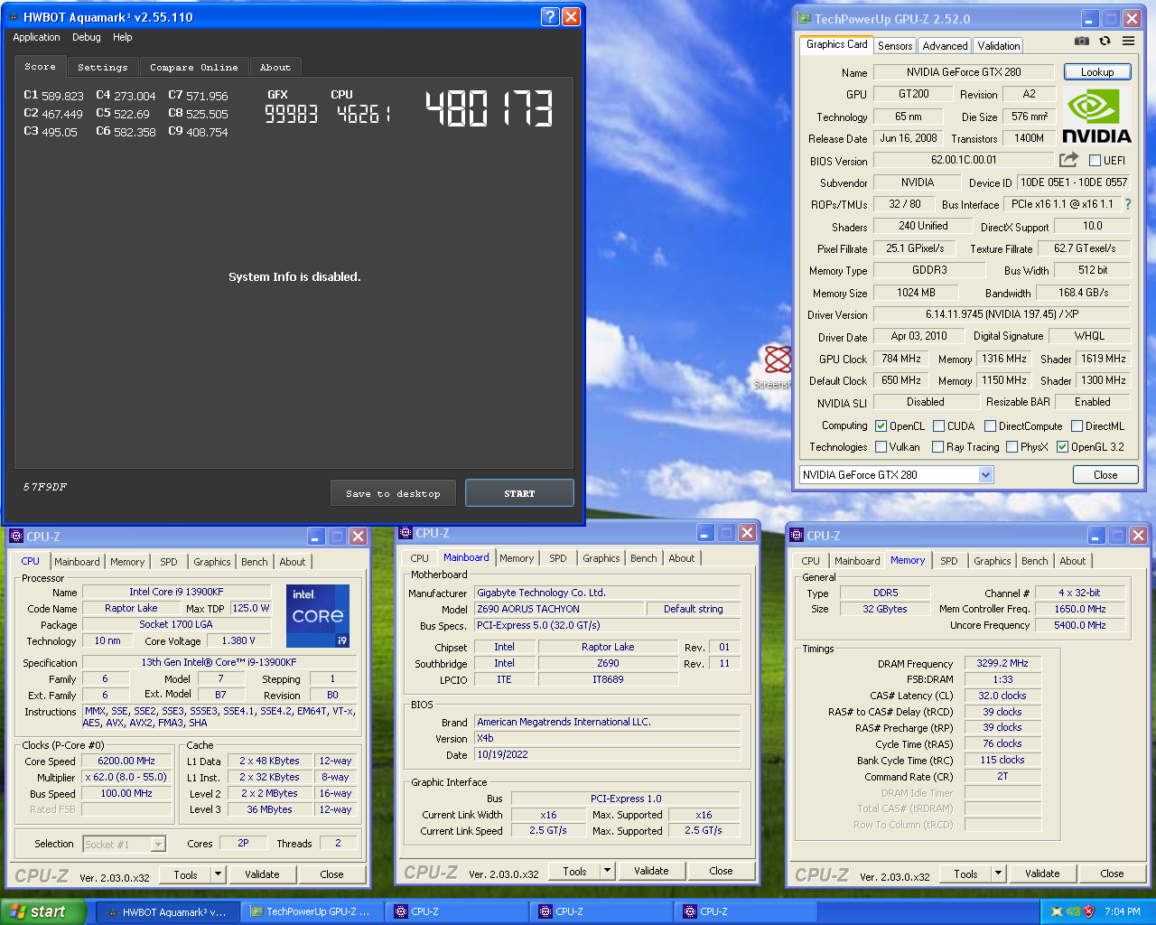The height and width of the screenshot is (925, 1156).
Task: Click the Bus Interface question mark icon
Action: tap(1128, 204)
